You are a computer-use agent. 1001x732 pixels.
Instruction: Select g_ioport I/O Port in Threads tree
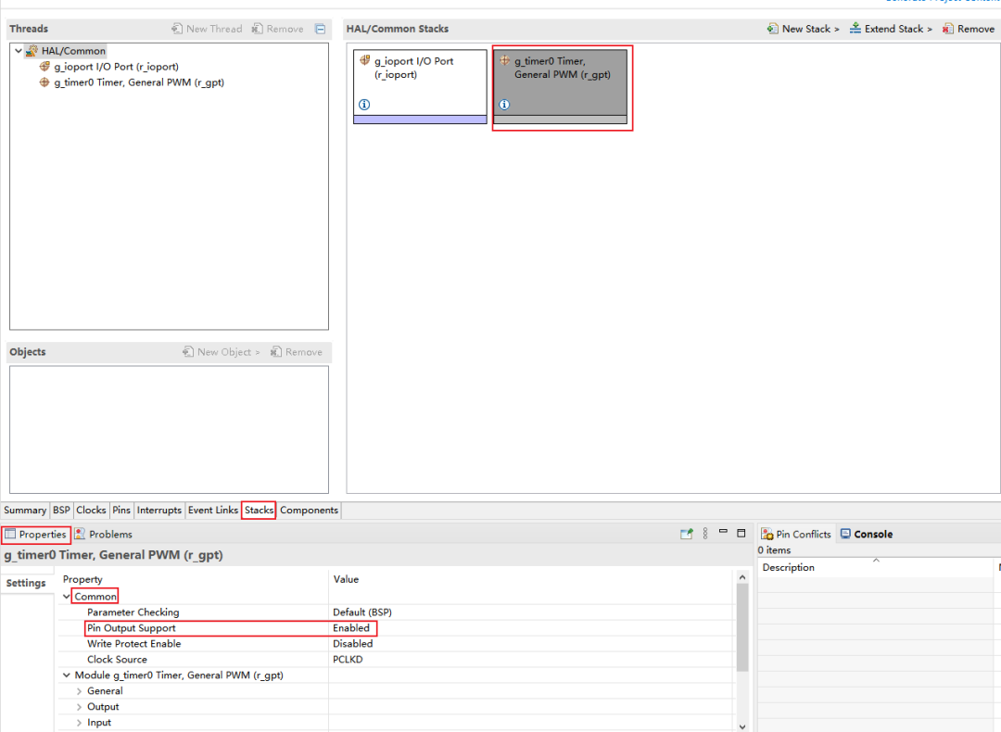point(116,67)
